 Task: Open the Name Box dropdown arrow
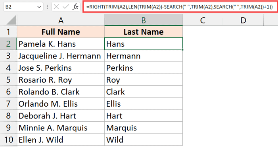(39, 7)
